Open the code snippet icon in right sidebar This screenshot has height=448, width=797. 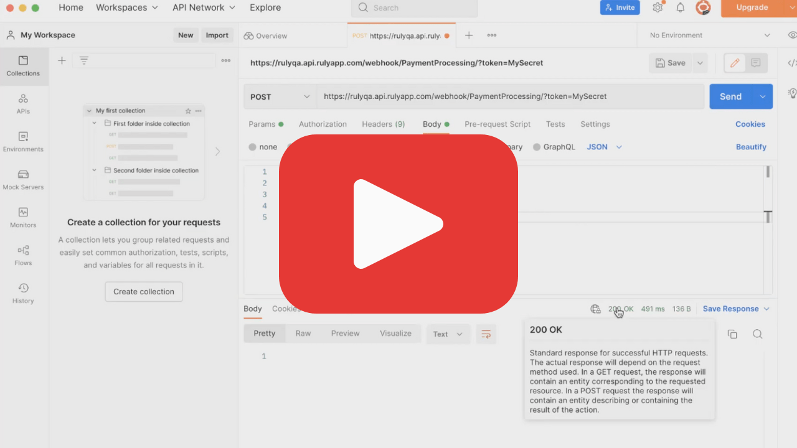point(792,63)
